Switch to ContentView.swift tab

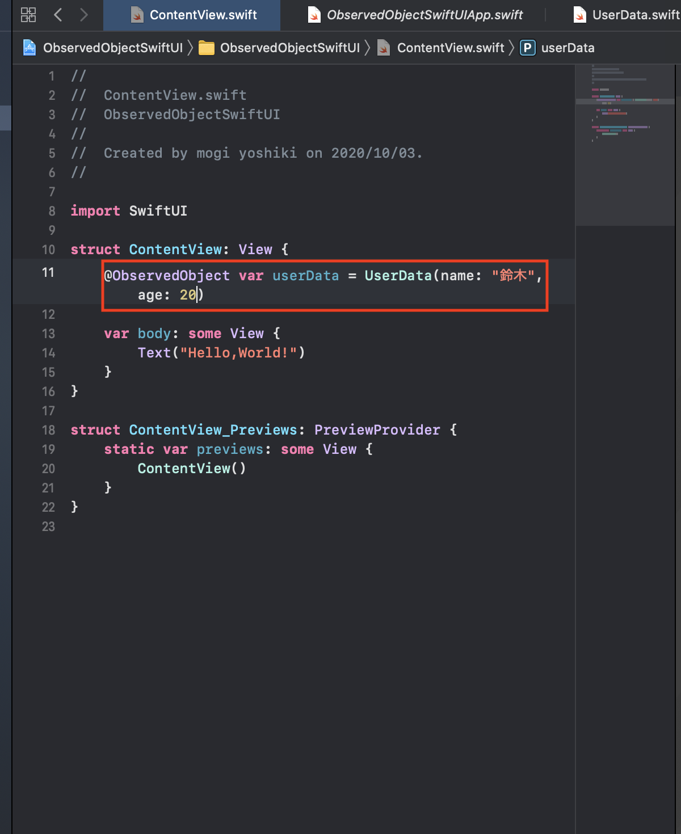coord(192,15)
